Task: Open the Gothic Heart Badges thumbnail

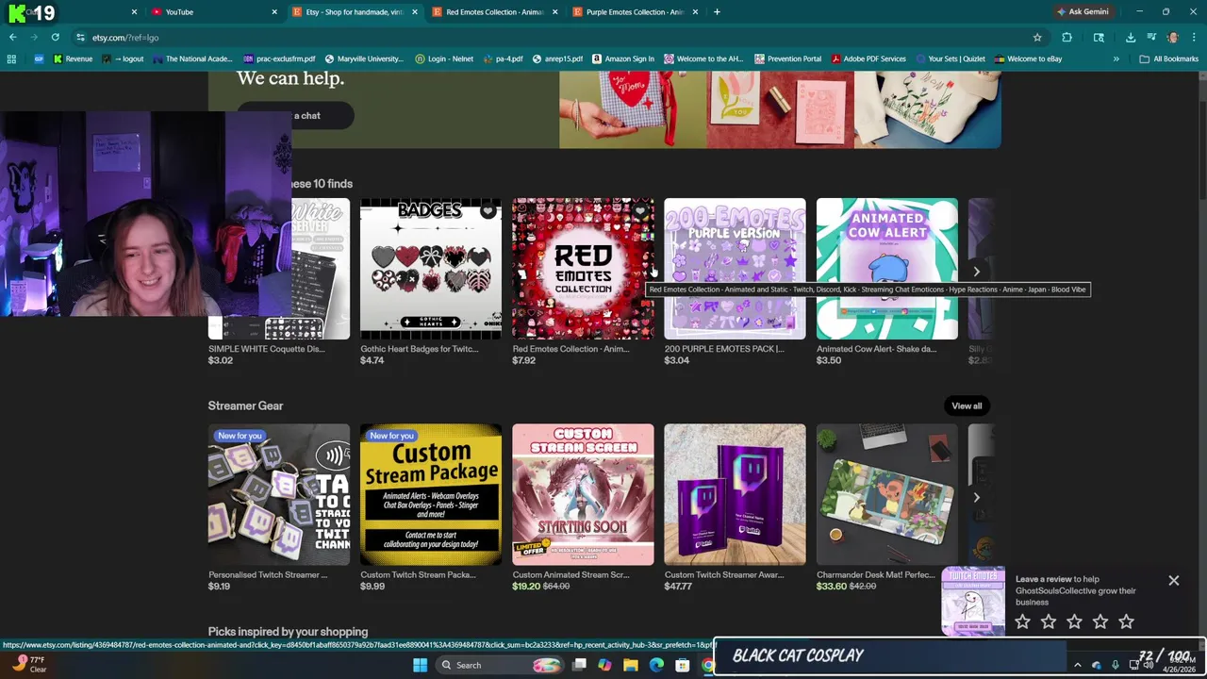Action: [430, 269]
